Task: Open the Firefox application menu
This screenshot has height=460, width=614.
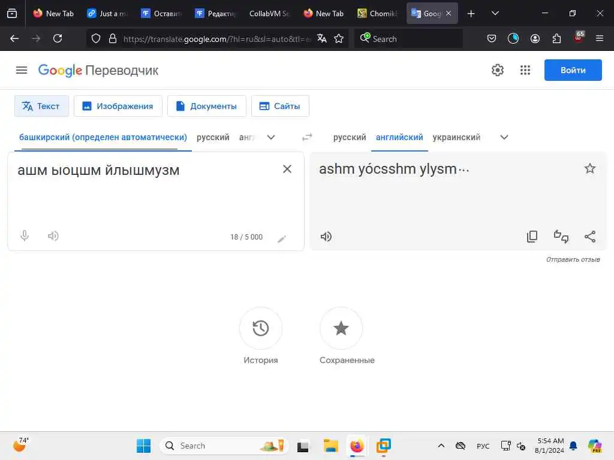Action: tap(600, 38)
